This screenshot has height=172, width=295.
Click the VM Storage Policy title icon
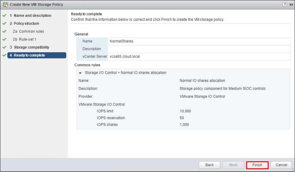pos(5,5)
